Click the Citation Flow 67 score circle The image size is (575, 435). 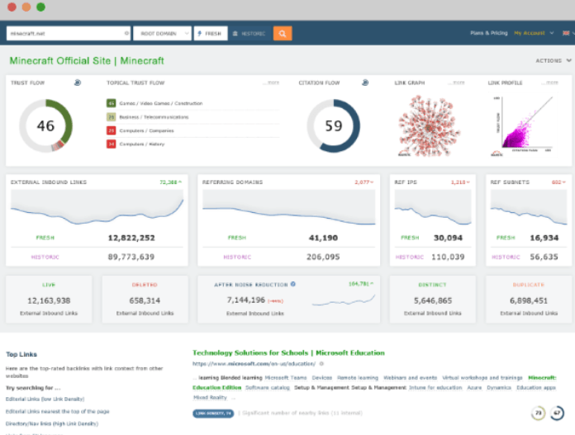point(557,413)
